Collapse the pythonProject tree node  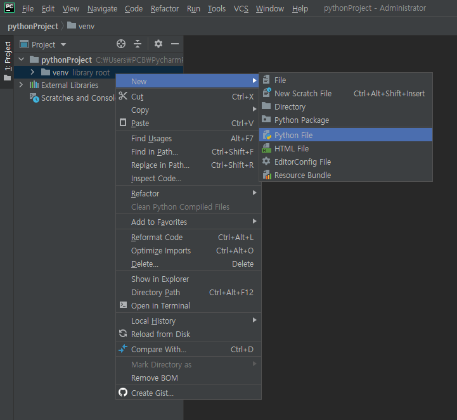point(22,59)
